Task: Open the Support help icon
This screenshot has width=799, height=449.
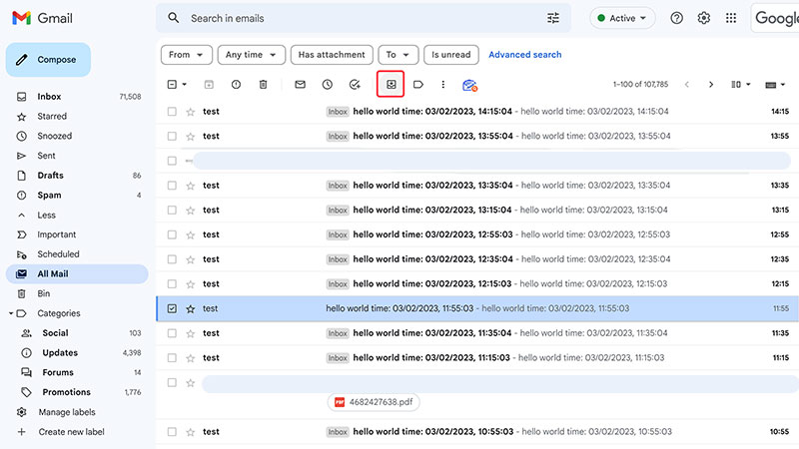Action: point(677,18)
